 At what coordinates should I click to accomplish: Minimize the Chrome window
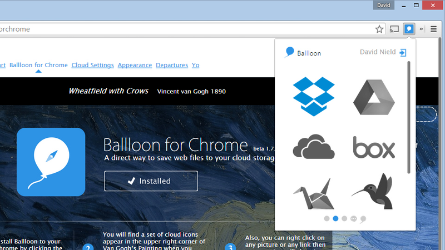(x=404, y=6)
